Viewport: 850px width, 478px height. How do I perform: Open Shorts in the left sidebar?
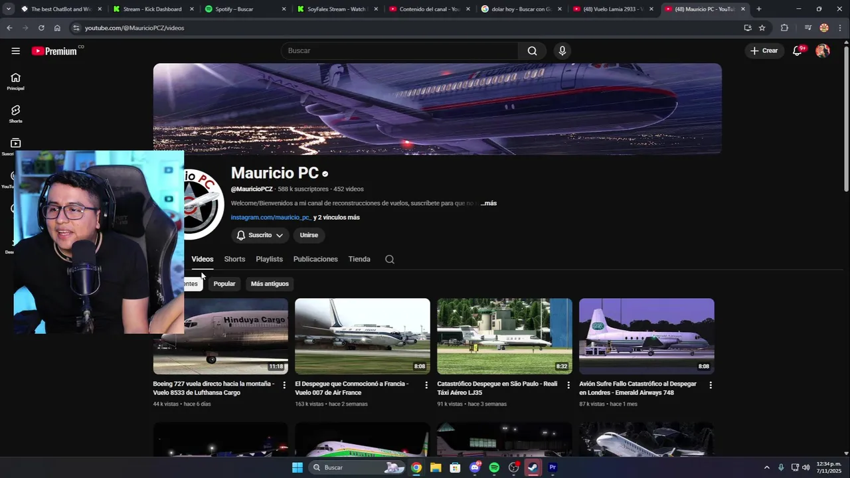(x=15, y=114)
